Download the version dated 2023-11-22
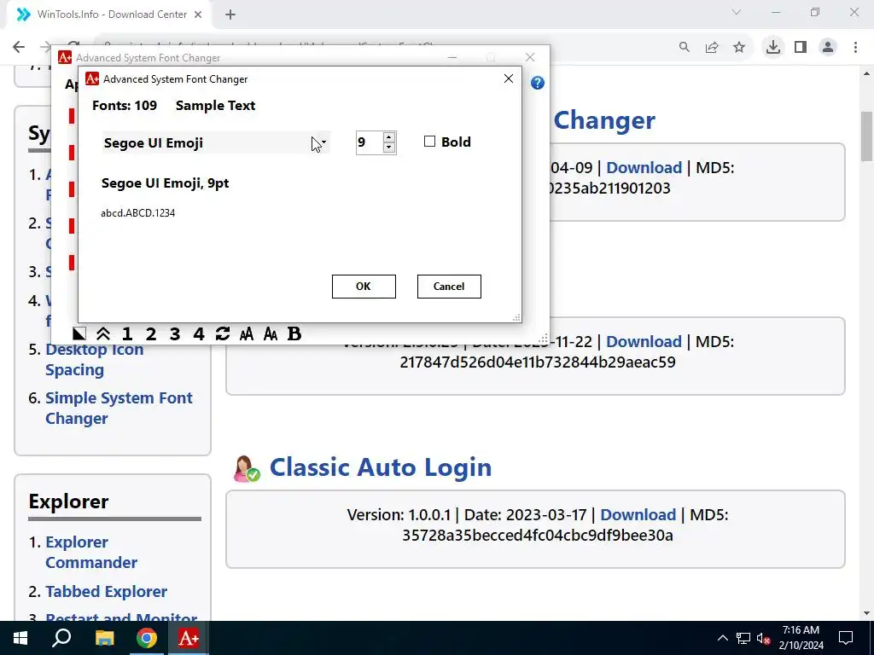 [x=644, y=341]
